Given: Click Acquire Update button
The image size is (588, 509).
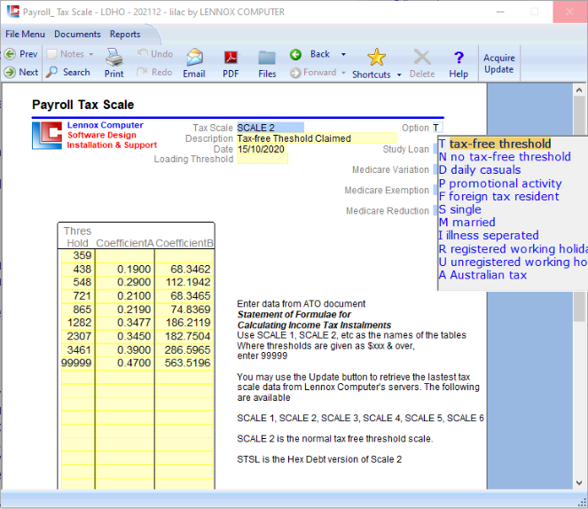Looking at the screenshot, I should (498, 63).
